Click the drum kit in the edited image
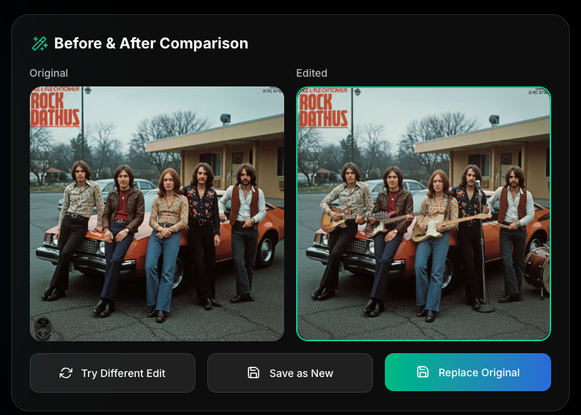Image resolution: width=581 pixels, height=415 pixels. 537,270
